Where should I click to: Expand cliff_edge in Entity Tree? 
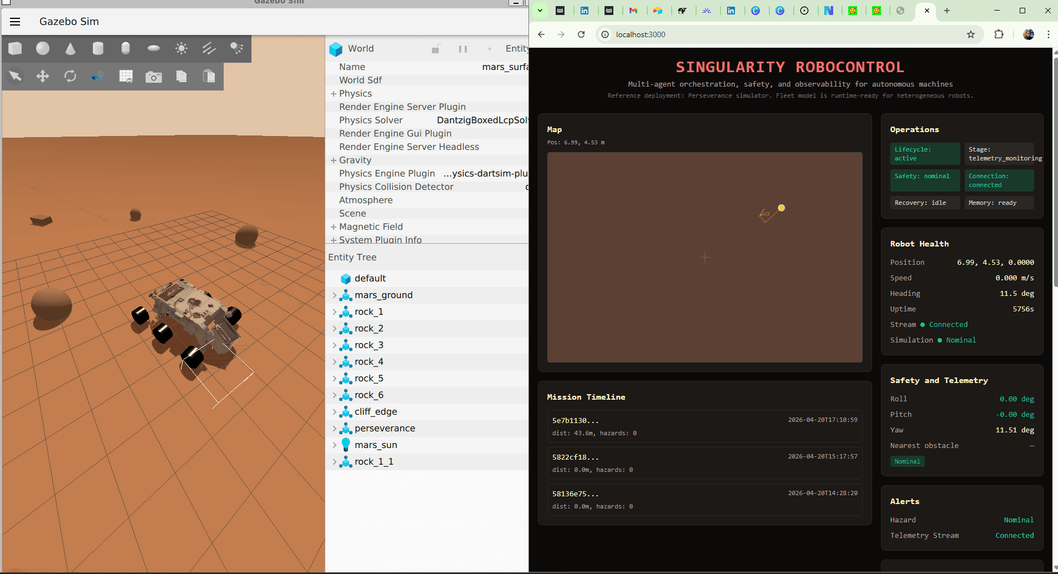(334, 412)
